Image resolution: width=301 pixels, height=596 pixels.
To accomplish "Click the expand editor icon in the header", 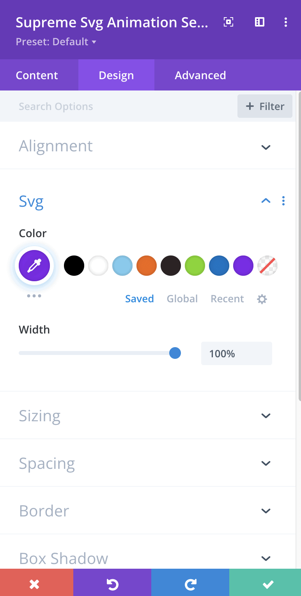I will click(228, 22).
